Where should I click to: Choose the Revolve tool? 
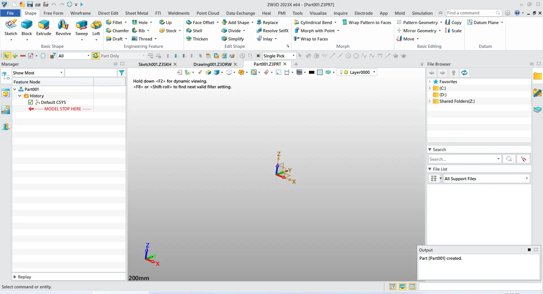(x=63, y=28)
